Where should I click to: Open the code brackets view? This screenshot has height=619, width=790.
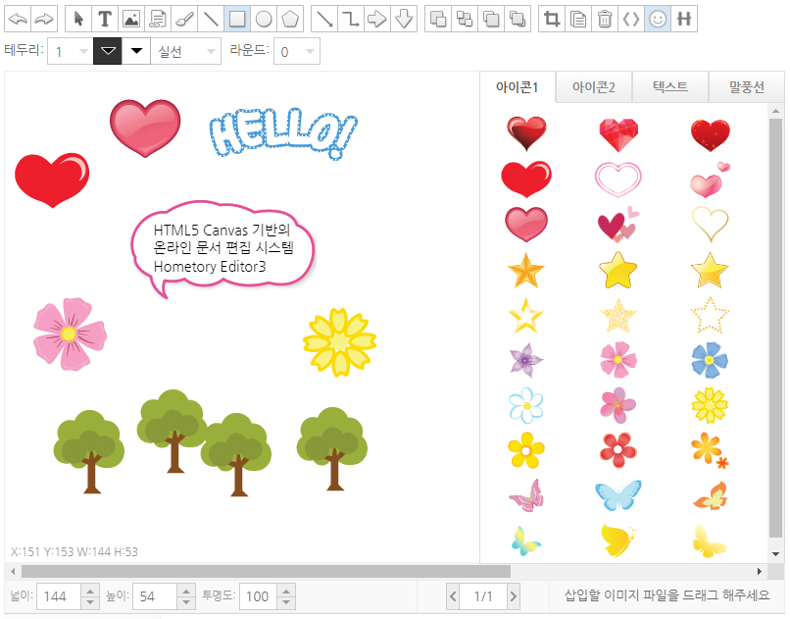pos(631,20)
